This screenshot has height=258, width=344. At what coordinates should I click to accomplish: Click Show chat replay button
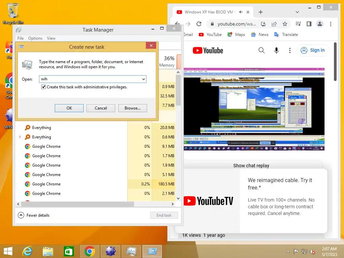[x=251, y=165]
